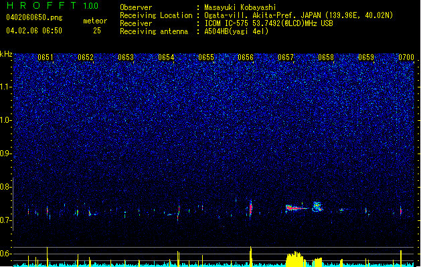Click the Receiving Location label
Screen dimensions: 421x267
156,15
